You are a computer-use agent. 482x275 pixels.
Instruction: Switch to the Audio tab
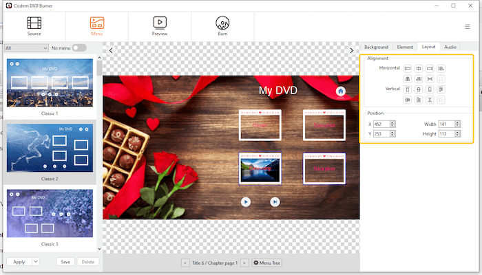pyautogui.click(x=450, y=47)
